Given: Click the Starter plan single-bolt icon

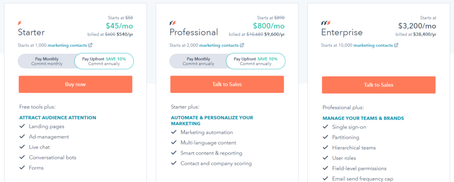Looking at the screenshot, I should click(20, 23).
